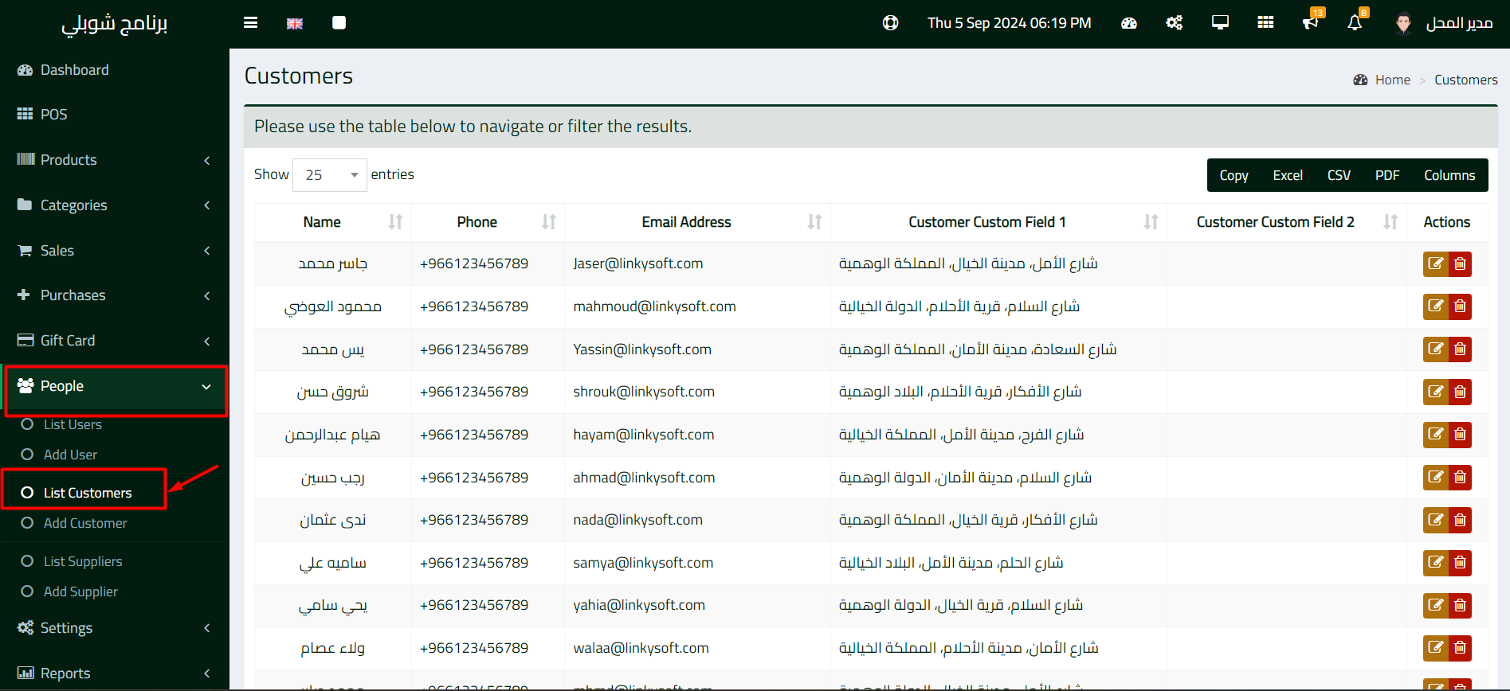The width and height of the screenshot is (1510, 691).
Task: Toggle the hamburger sidebar menu icon
Action: 250,23
